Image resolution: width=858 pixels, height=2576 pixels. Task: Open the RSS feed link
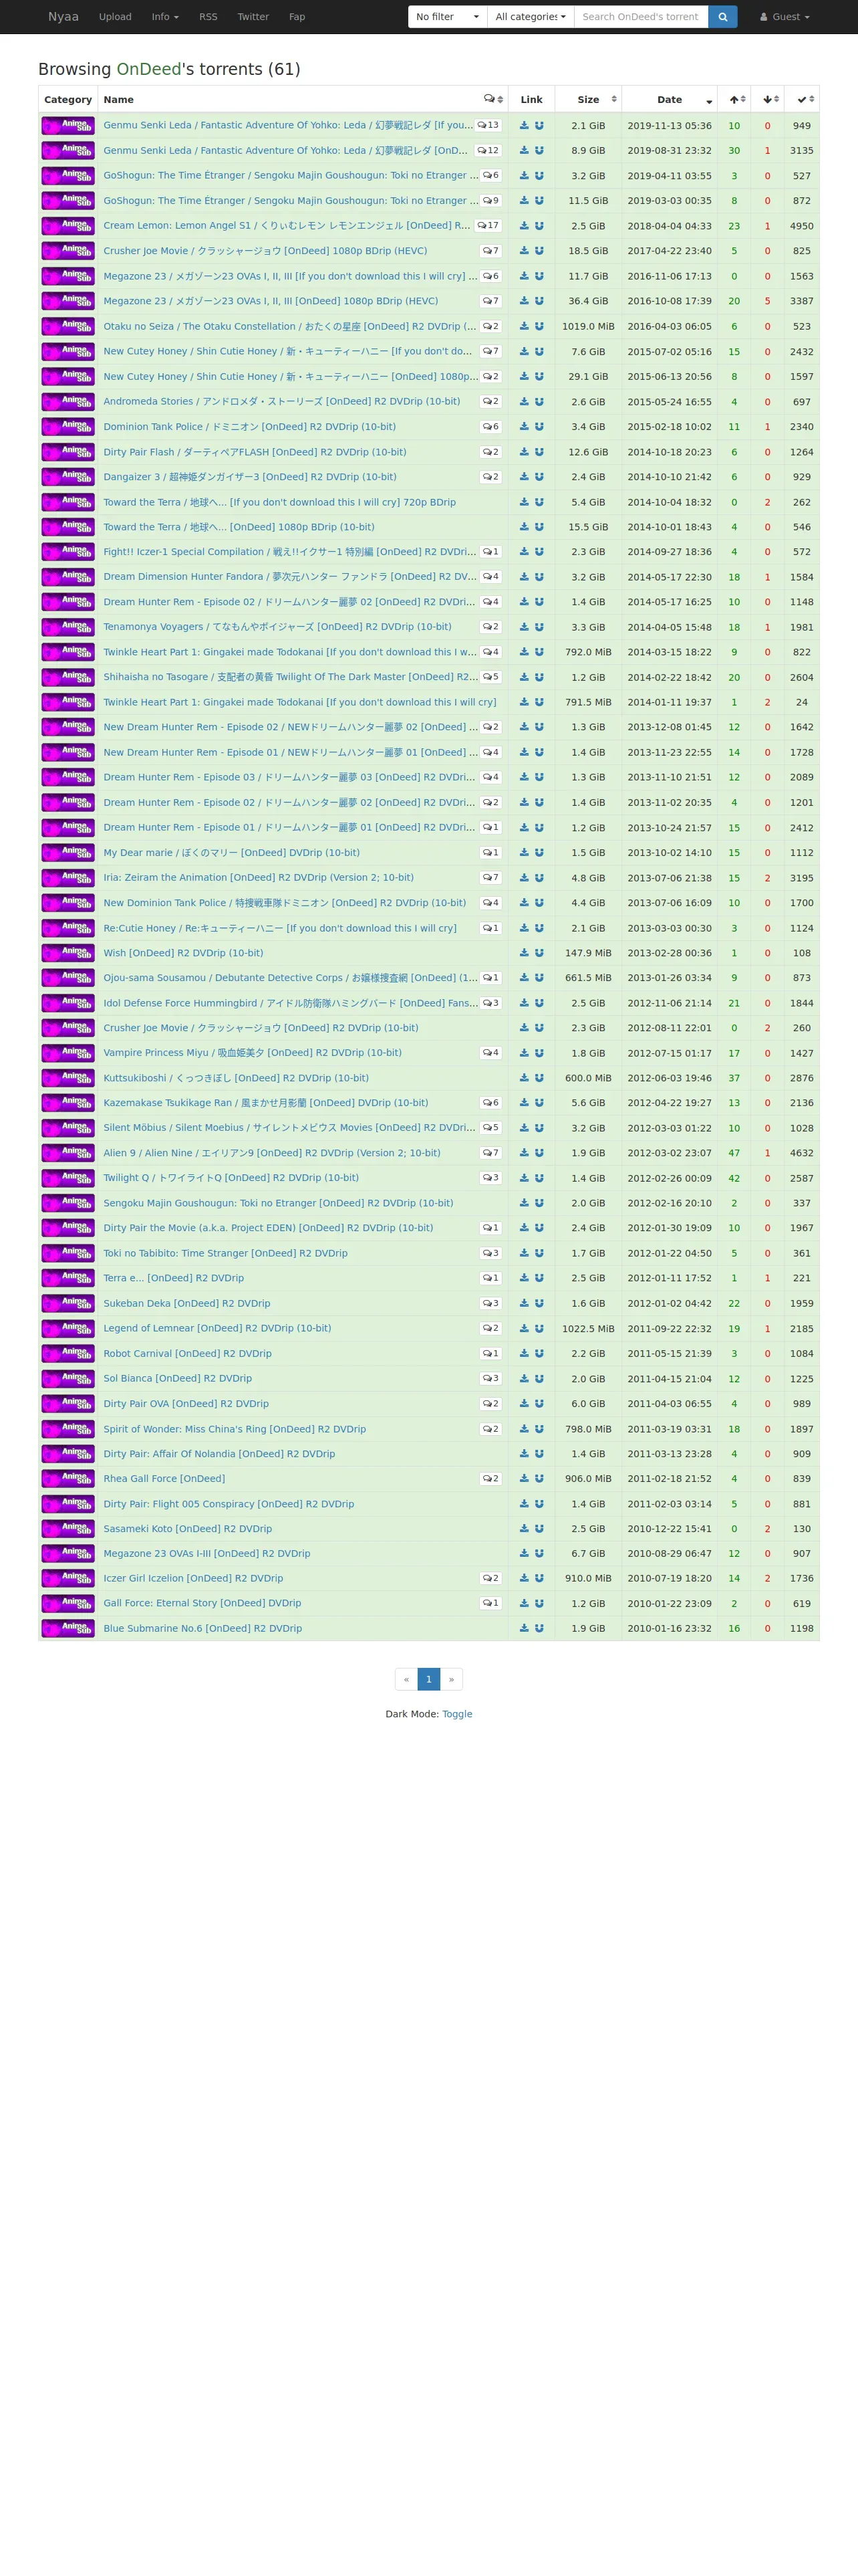click(208, 17)
